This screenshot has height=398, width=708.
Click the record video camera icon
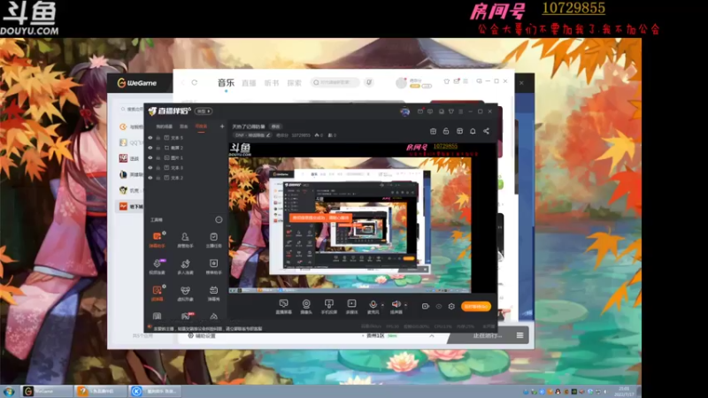coord(426,306)
